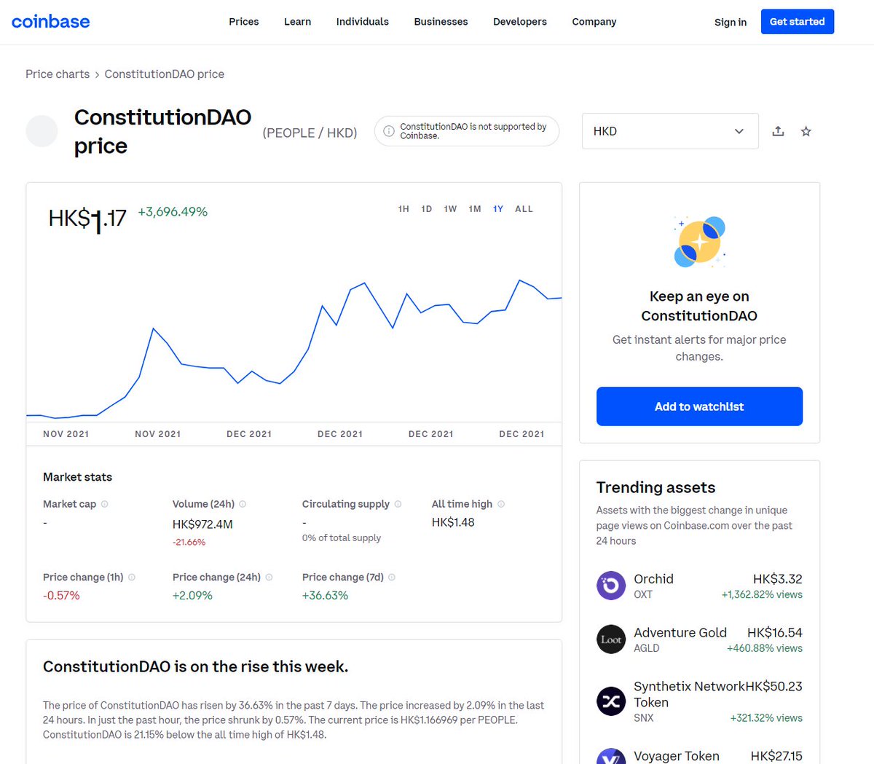Open the HKD currency dropdown
The image size is (874, 764).
point(670,131)
